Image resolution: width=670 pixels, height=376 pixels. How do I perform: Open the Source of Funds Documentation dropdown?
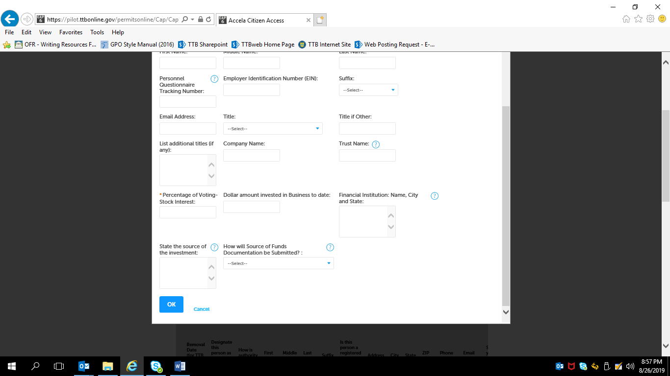278,263
